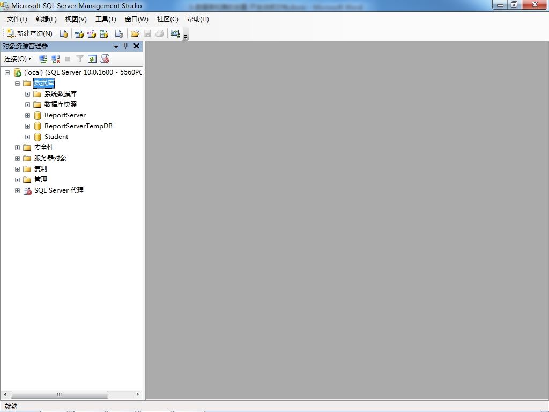Select the ReportServerTempDB database label
The image size is (549, 412).
click(x=78, y=126)
